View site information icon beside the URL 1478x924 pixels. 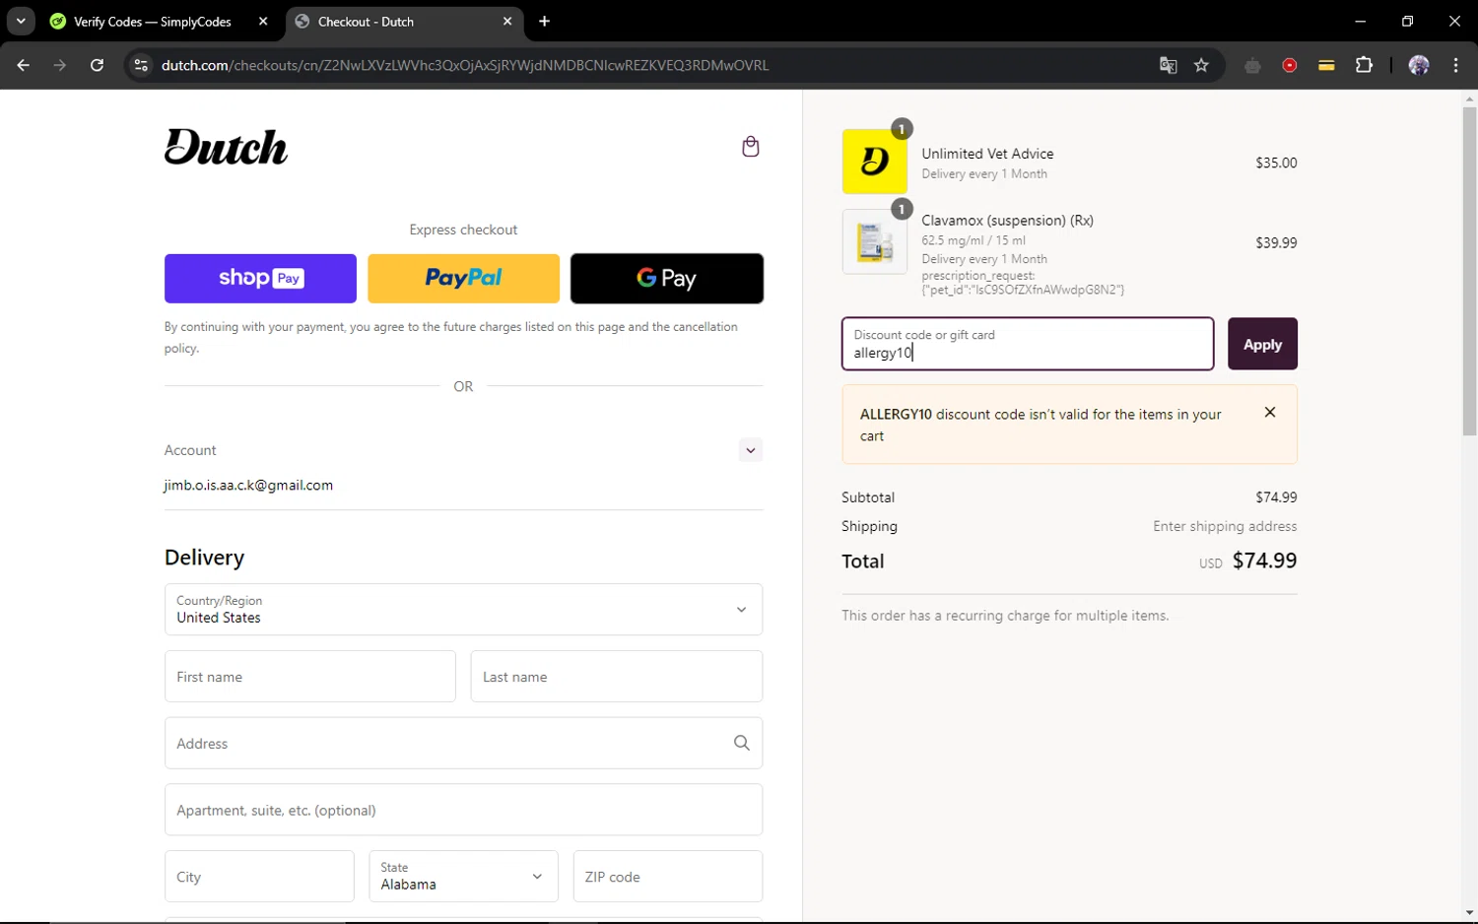[141, 65]
